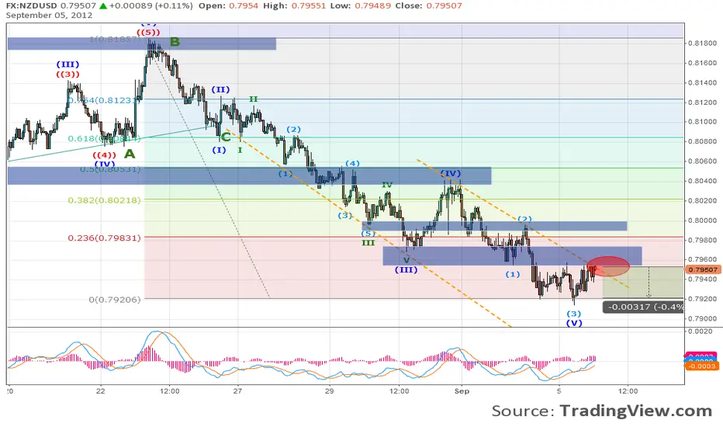Click the +0.00089 (+0.11%) price change
Screen dimensions: 723x427
[150, 6]
